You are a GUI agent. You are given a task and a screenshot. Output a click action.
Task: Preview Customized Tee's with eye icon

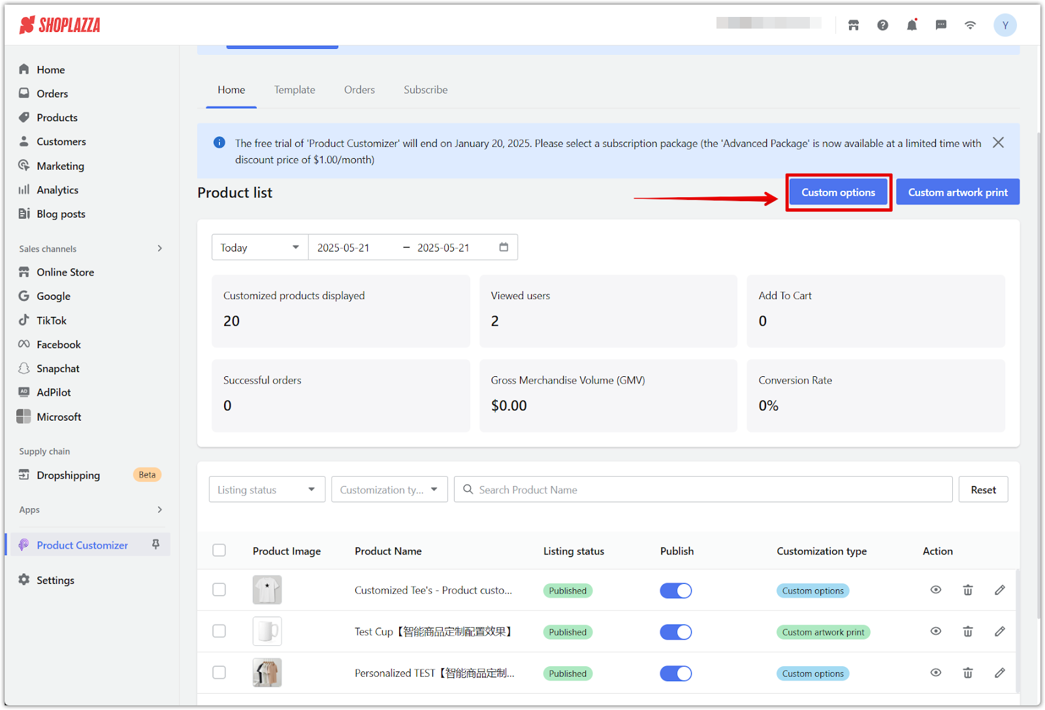pos(936,590)
